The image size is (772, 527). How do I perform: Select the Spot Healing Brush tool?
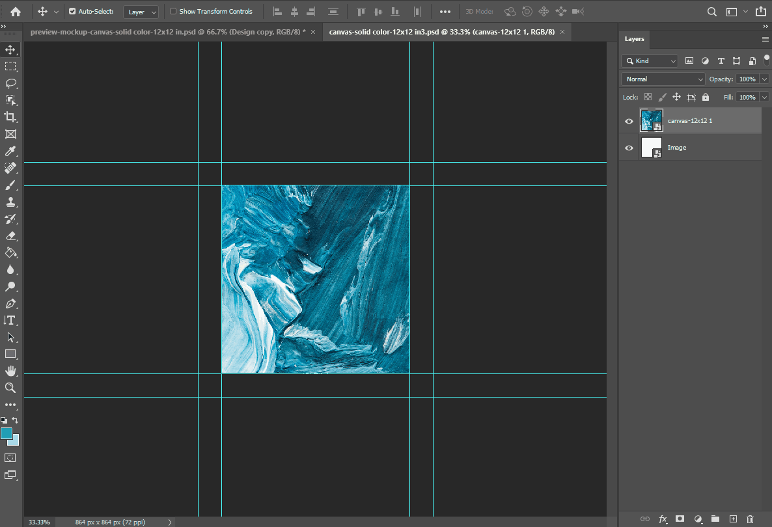tap(10, 168)
